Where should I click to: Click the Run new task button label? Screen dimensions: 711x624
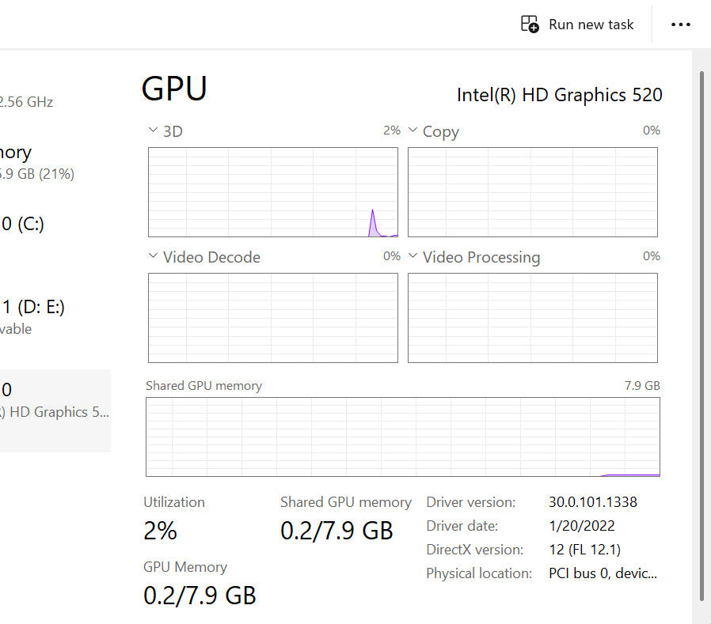591,25
